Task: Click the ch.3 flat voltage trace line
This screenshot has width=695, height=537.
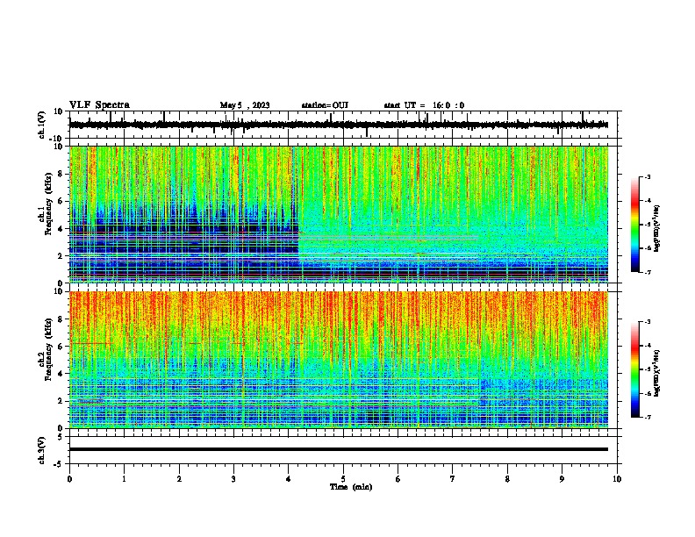Action: click(339, 449)
